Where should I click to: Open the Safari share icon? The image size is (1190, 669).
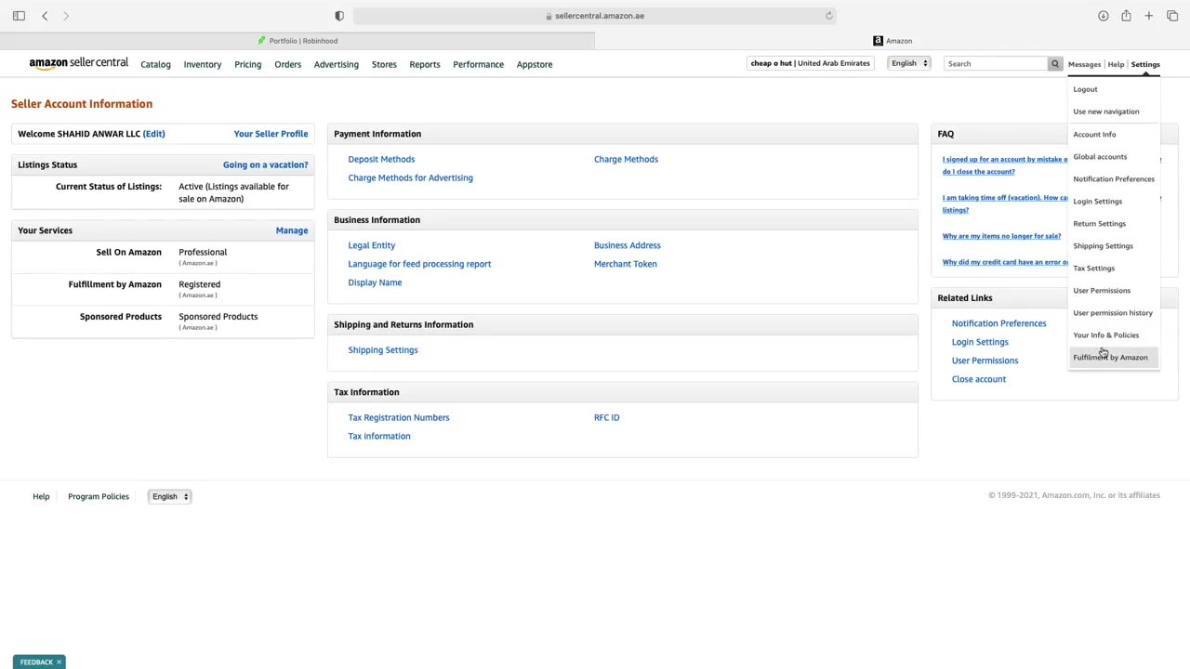coord(1126,16)
